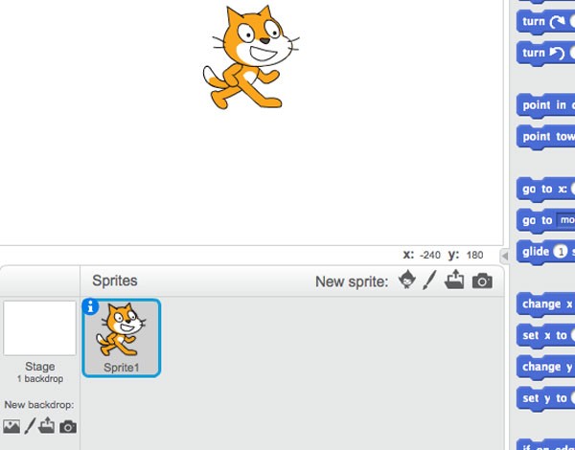Screen dimensions: 575x450
Task: Pick the turn clockwise block
Action: (x=545, y=22)
